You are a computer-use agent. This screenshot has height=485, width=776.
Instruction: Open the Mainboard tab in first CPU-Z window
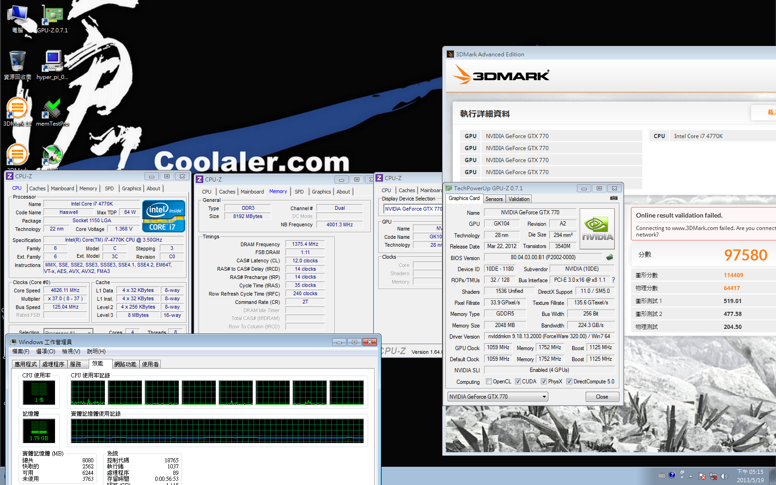coord(62,188)
